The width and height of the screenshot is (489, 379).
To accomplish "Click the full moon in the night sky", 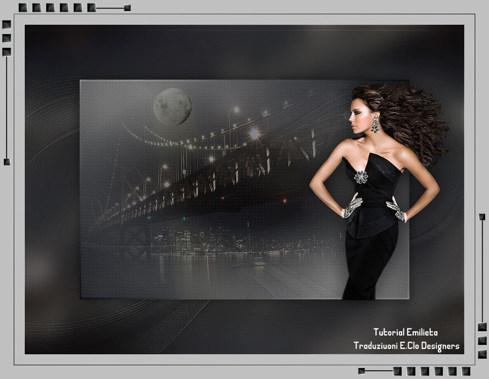I will (x=173, y=107).
